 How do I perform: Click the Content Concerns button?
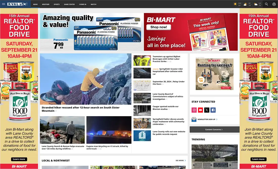(214, 130)
